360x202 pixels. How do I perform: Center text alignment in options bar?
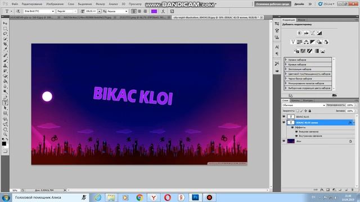[139, 11]
